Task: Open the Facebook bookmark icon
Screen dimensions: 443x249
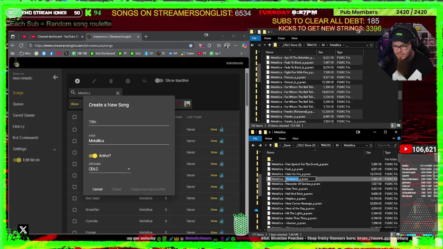Action: pos(51,53)
